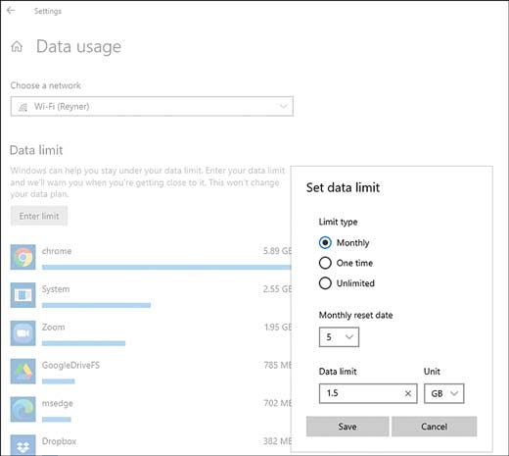Click the GoogleDriveFS app name

tap(70, 365)
